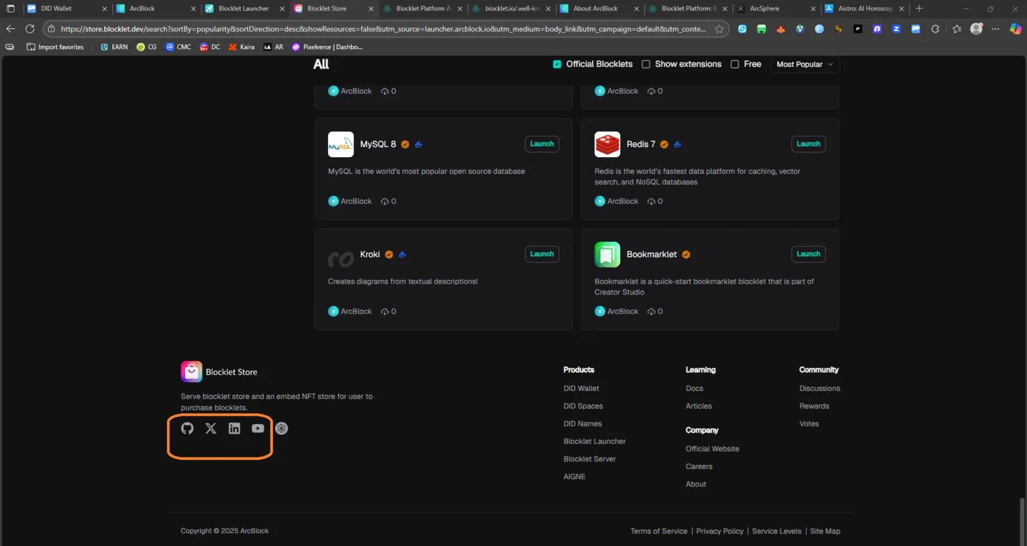Open the browser profile avatar
The height and width of the screenshot is (546, 1027).
tap(976, 29)
